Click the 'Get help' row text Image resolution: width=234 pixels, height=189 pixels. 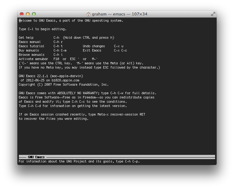(x=26, y=37)
